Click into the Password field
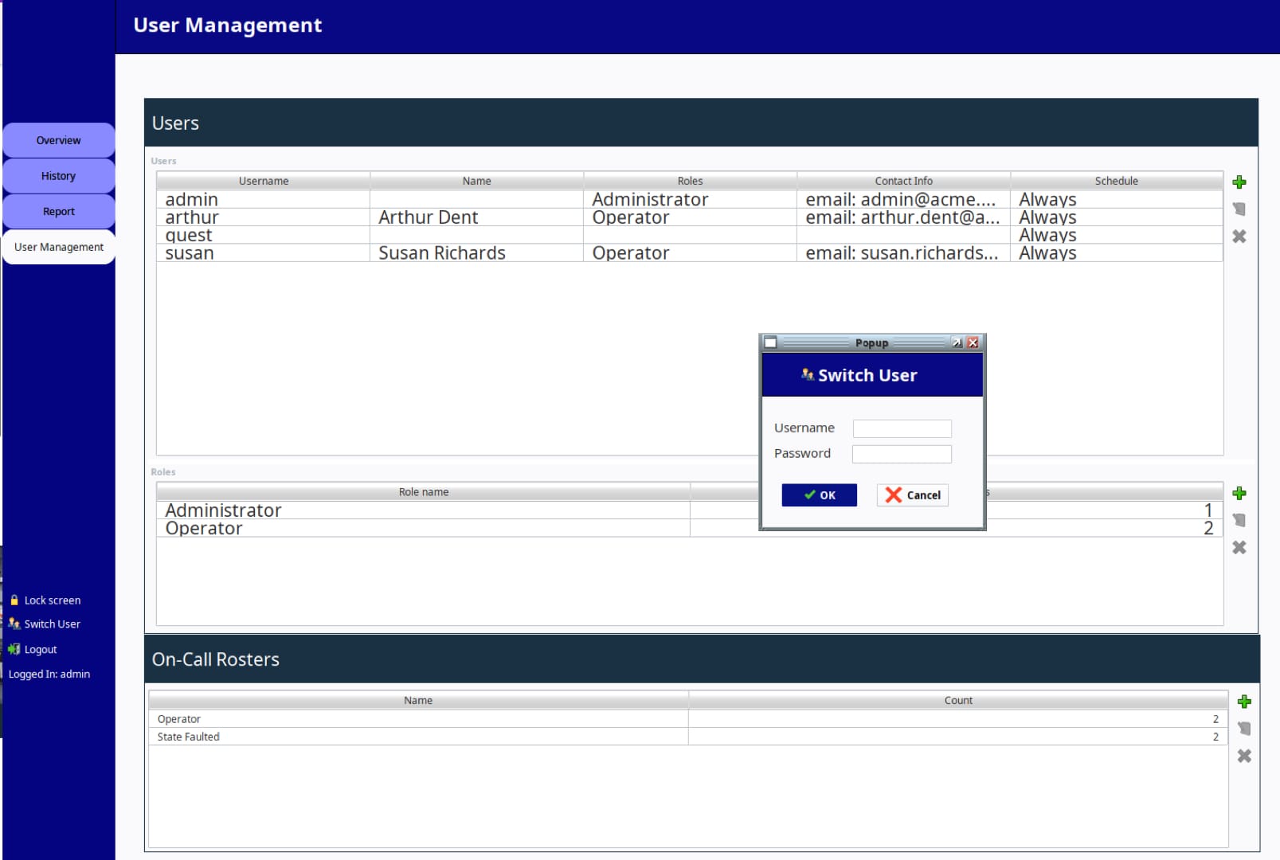1280x860 pixels. coord(902,454)
